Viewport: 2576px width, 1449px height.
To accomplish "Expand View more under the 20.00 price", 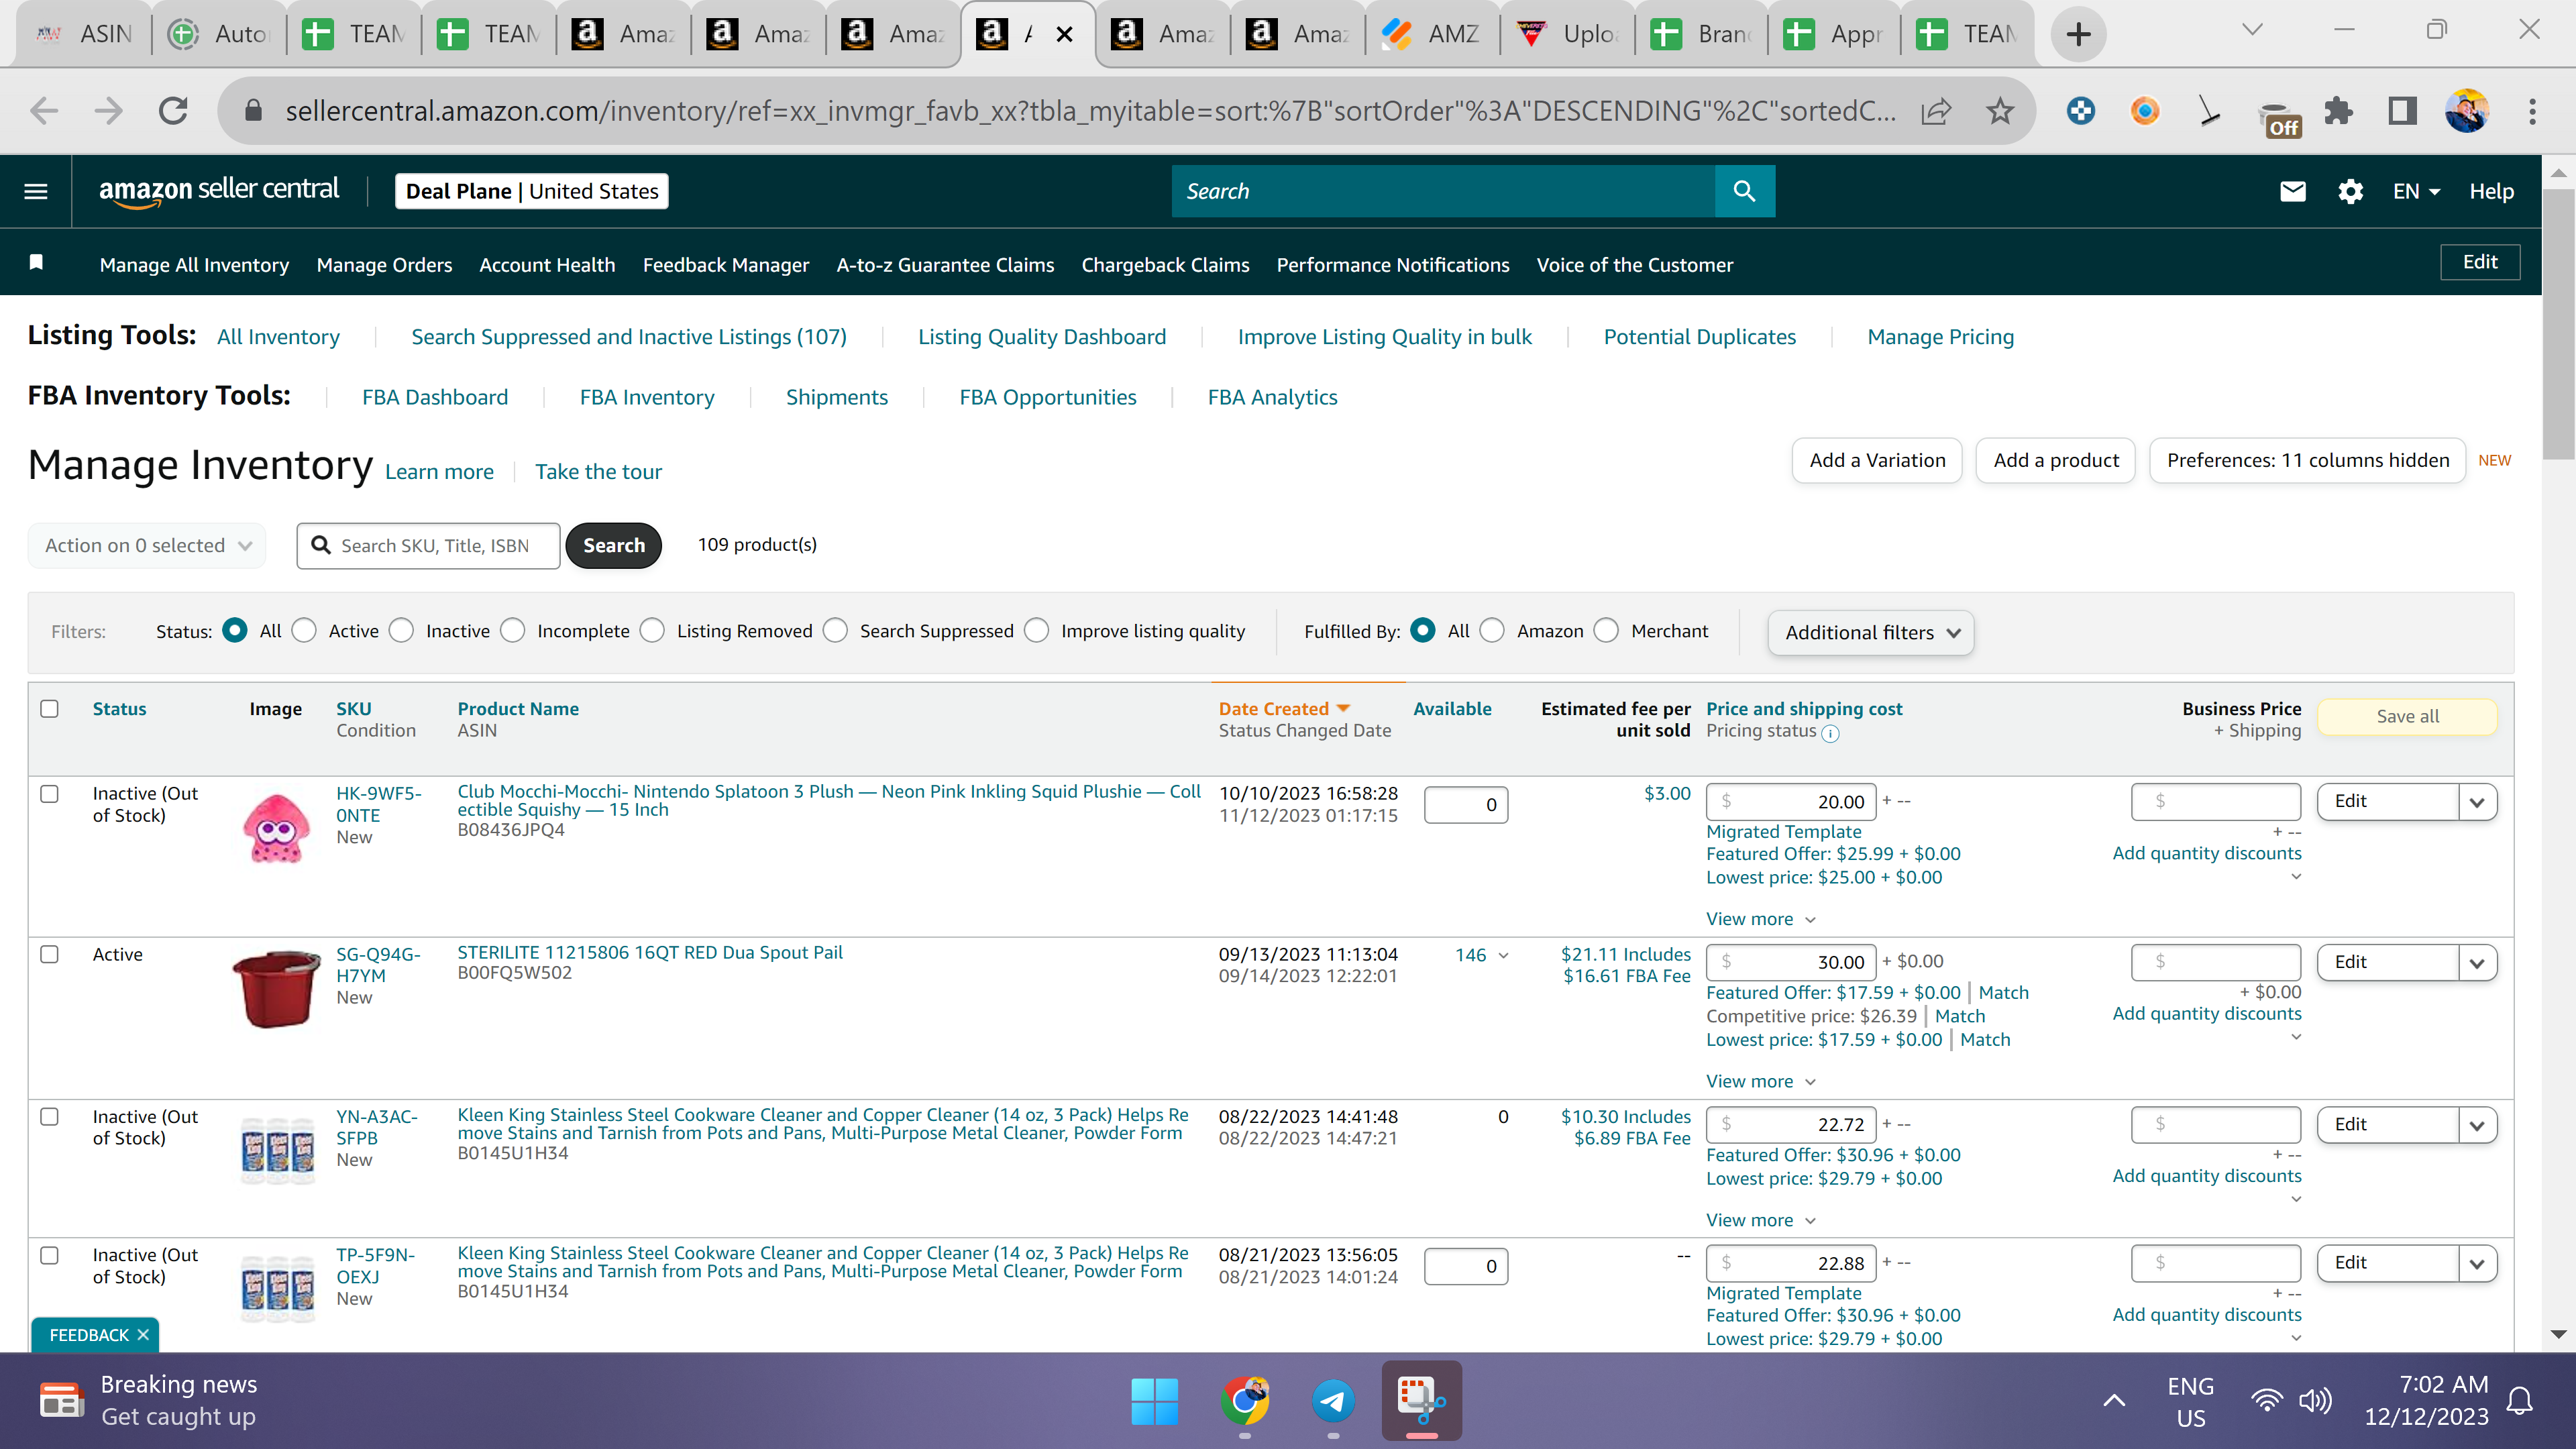I will pyautogui.click(x=1760, y=919).
